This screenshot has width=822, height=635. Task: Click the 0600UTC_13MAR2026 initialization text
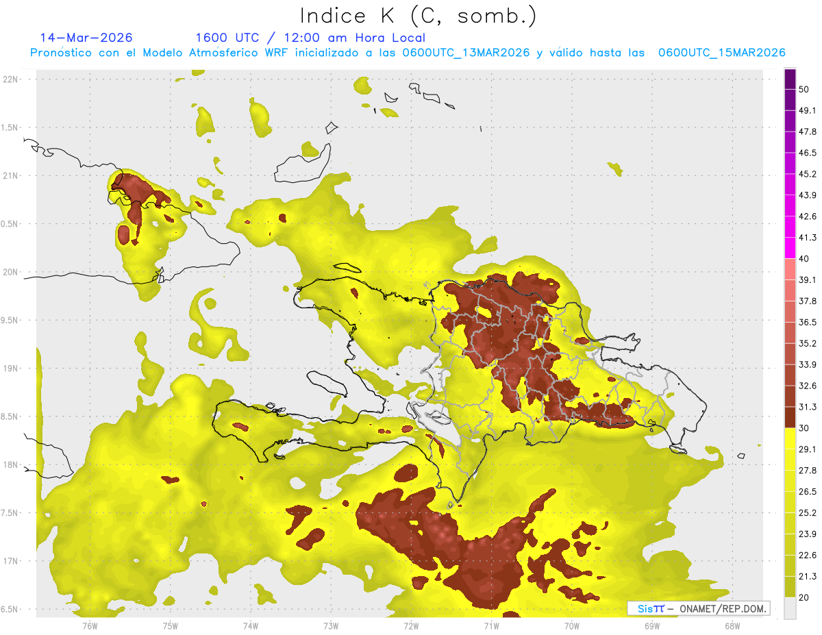point(466,53)
